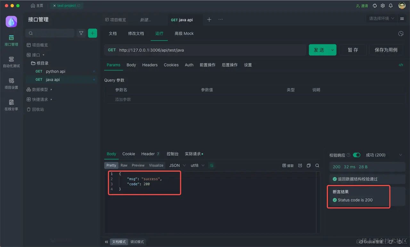Toggle word wrap in response body toolbar

212,165
